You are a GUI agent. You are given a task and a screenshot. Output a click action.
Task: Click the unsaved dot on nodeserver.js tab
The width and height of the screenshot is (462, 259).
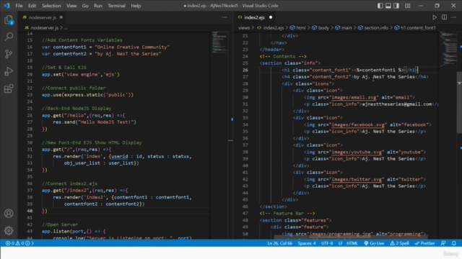click(x=61, y=17)
